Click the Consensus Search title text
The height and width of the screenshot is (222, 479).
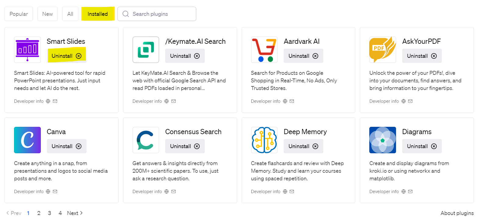click(193, 132)
